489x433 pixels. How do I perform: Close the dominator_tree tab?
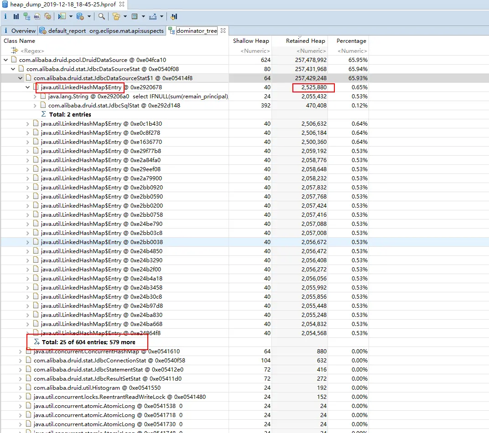(x=223, y=31)
